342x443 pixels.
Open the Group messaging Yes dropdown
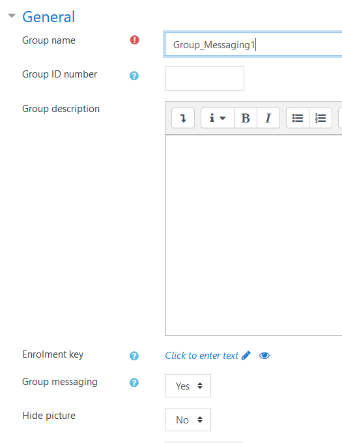[188, 386]
